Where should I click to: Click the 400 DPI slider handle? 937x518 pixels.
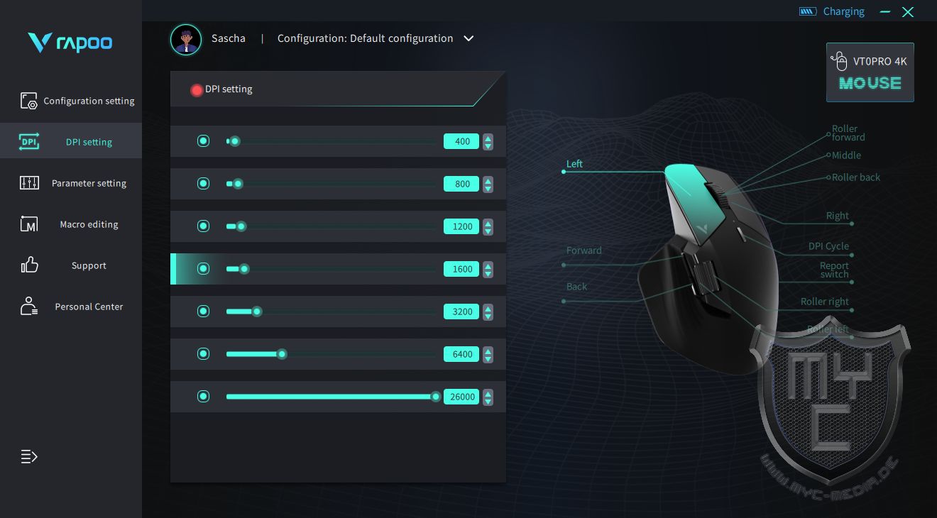click(235, 141)
